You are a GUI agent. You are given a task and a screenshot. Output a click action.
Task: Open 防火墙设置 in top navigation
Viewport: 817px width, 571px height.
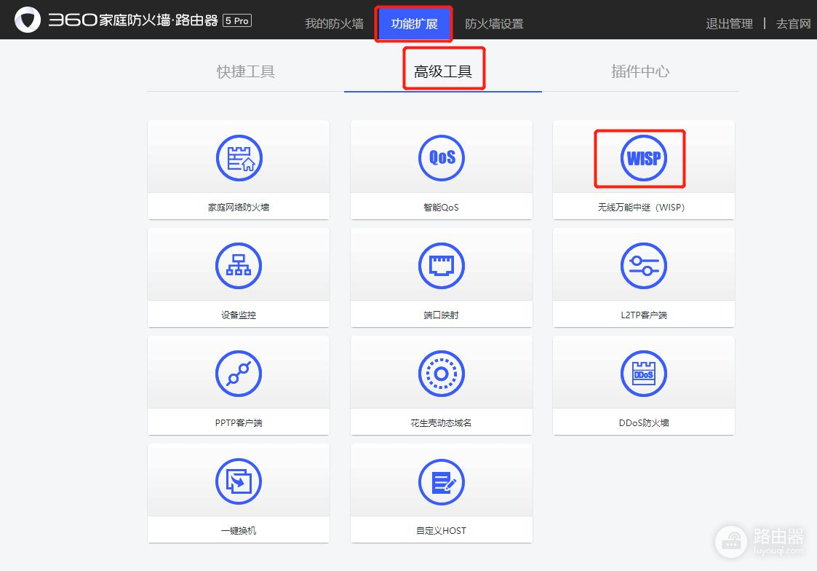click(x=494, y=24)
